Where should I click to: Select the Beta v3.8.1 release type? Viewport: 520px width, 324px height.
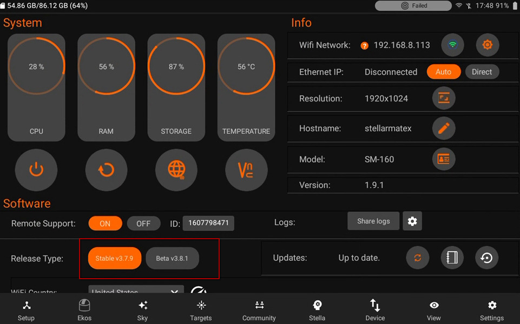(172, 258)
